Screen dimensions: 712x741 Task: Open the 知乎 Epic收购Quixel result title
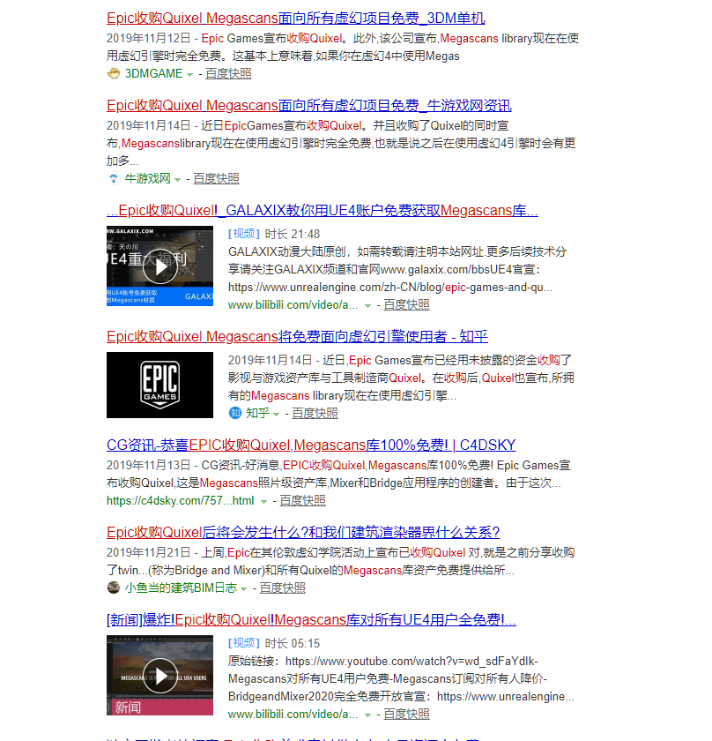coord(298,336)
